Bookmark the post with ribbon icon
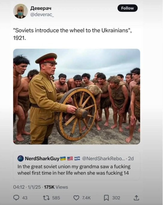163x205 pixels. coord(106,198)
